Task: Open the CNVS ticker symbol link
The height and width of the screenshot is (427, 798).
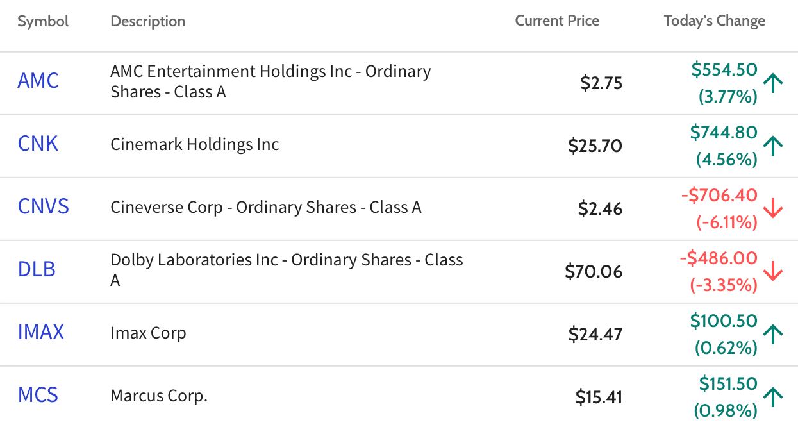Action: pos(44,207)
